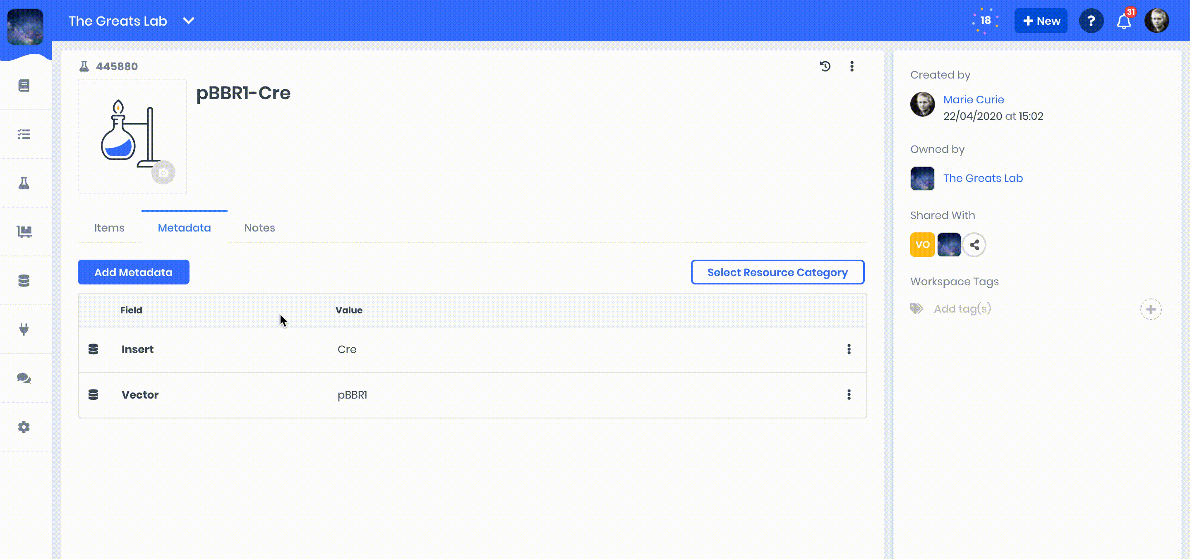
Task: Open the options menu for Insert row
Action: 849,349
